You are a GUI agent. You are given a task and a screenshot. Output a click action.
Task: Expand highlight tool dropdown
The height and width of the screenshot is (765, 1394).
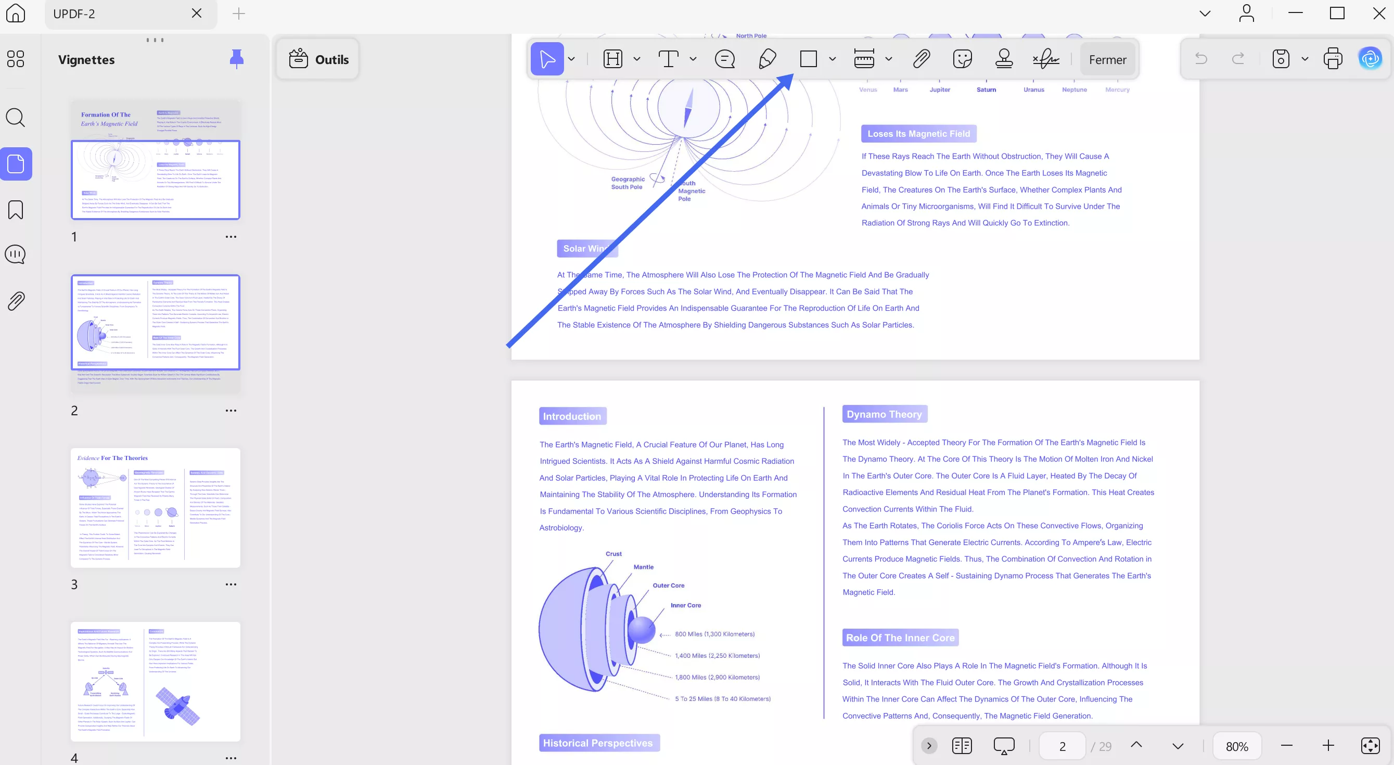[637, 58]
